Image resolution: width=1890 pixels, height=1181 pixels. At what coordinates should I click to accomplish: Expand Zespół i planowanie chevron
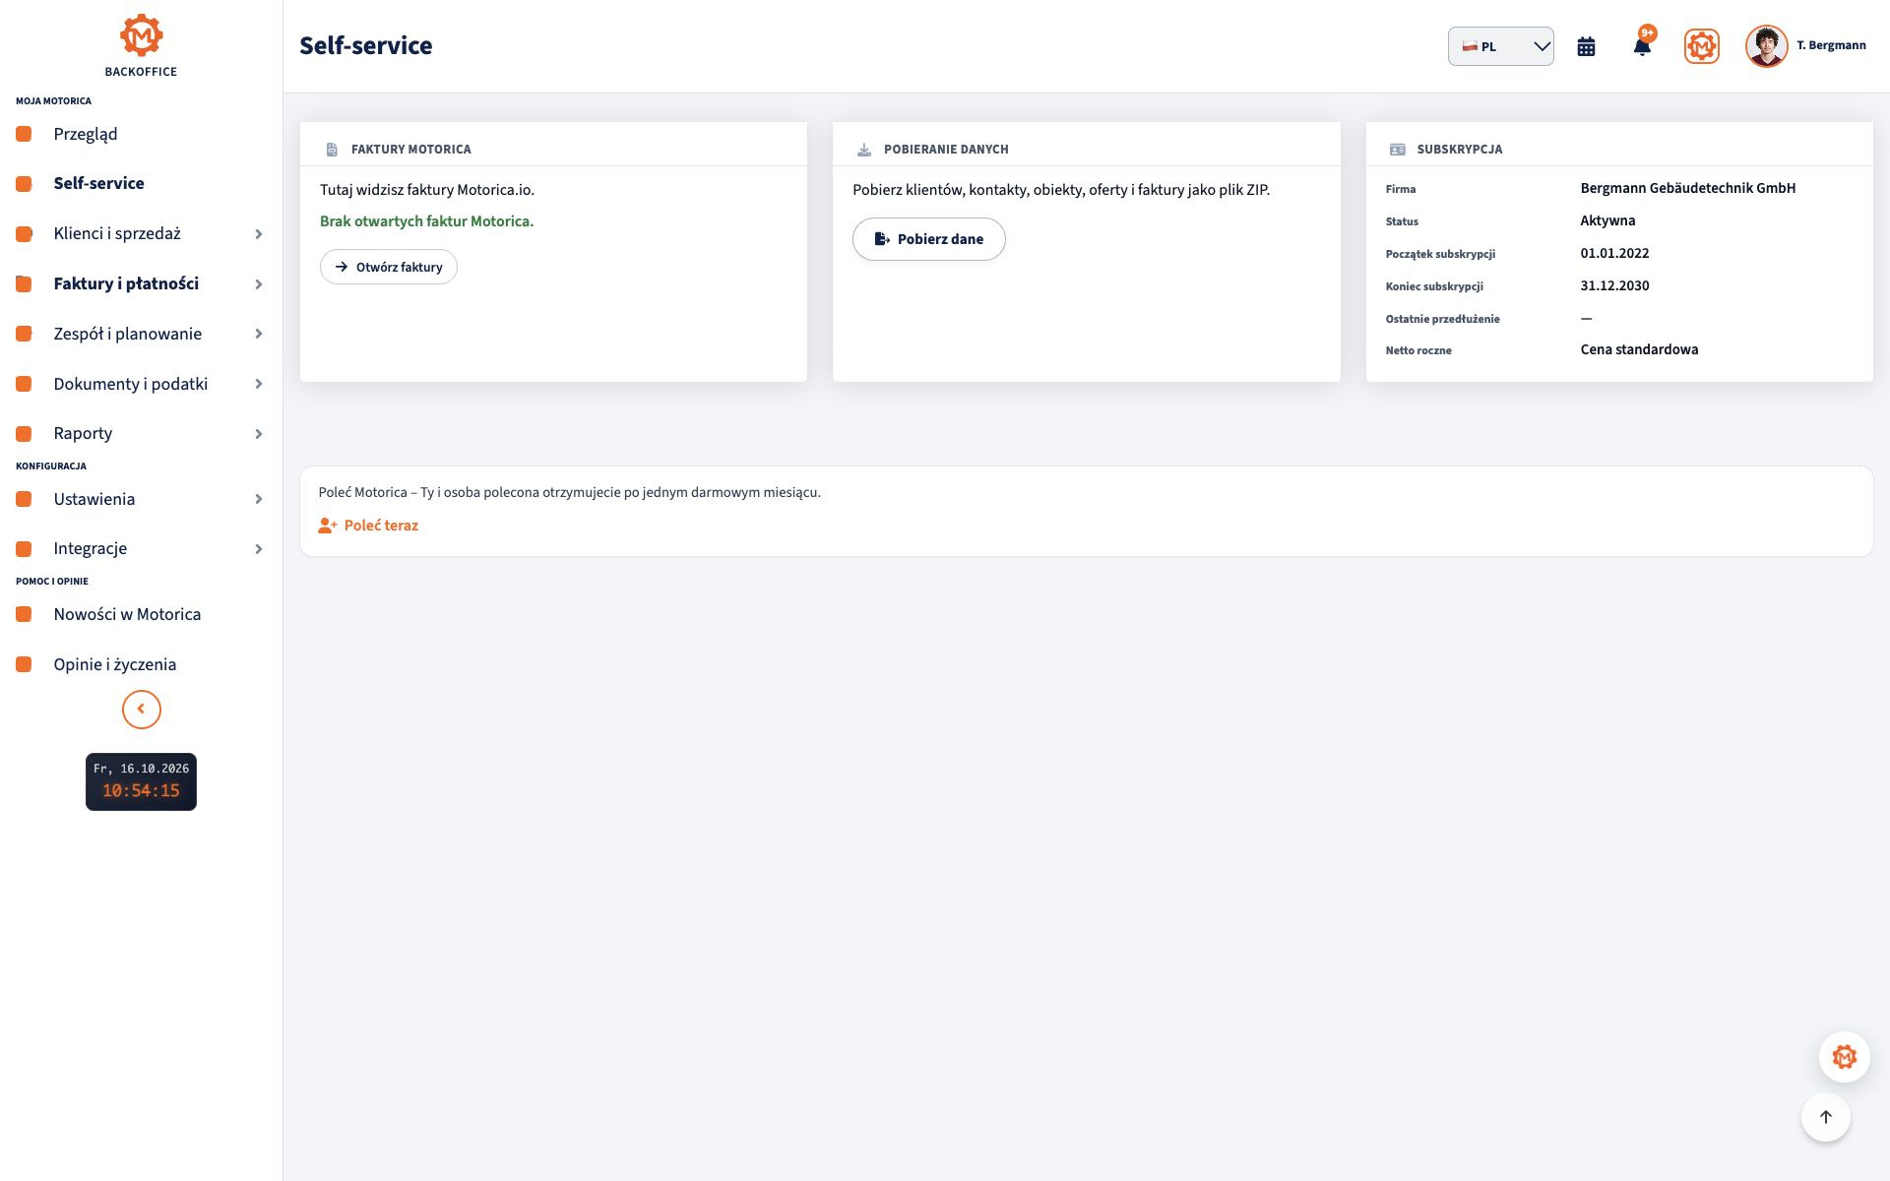click(259, 334)
